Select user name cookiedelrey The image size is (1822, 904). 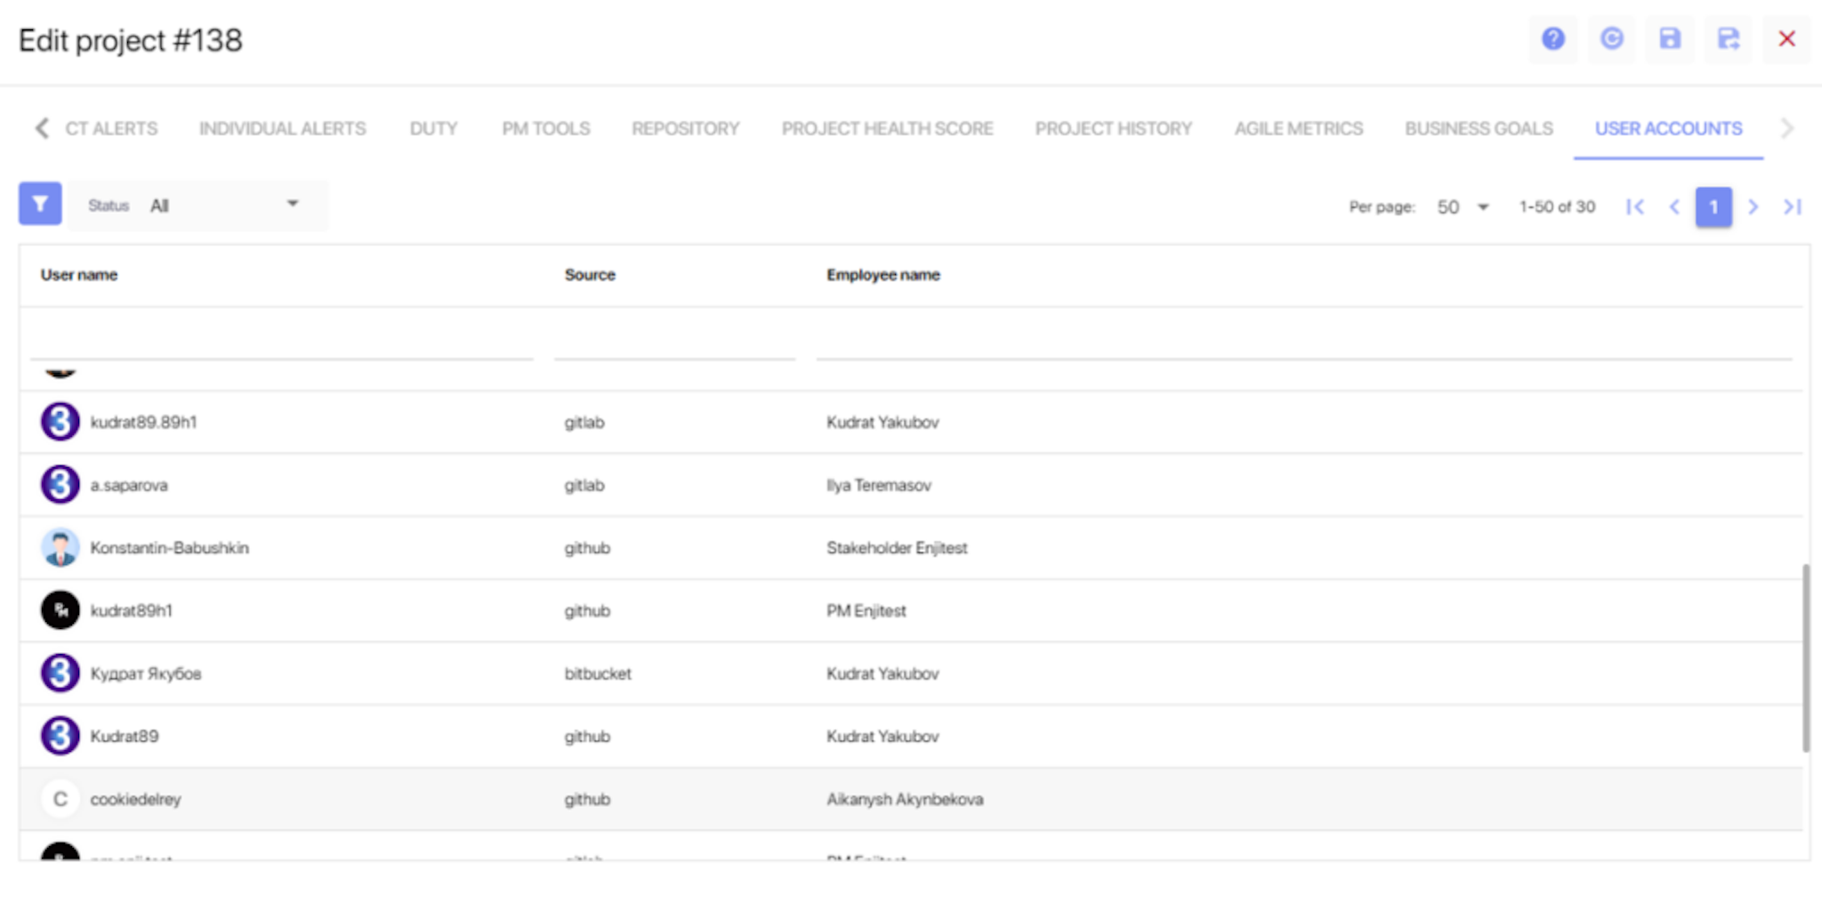[x=135, y=799]
